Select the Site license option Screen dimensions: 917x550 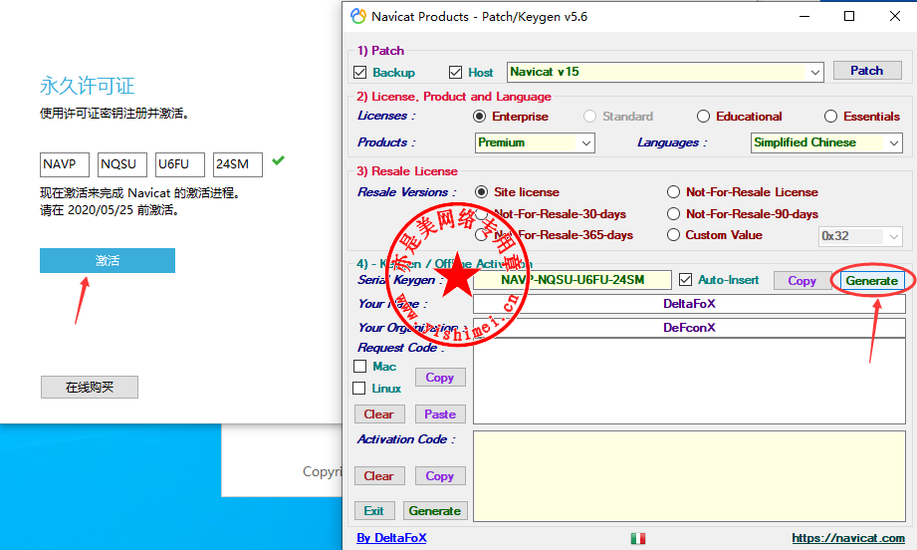tap(481, 192)
